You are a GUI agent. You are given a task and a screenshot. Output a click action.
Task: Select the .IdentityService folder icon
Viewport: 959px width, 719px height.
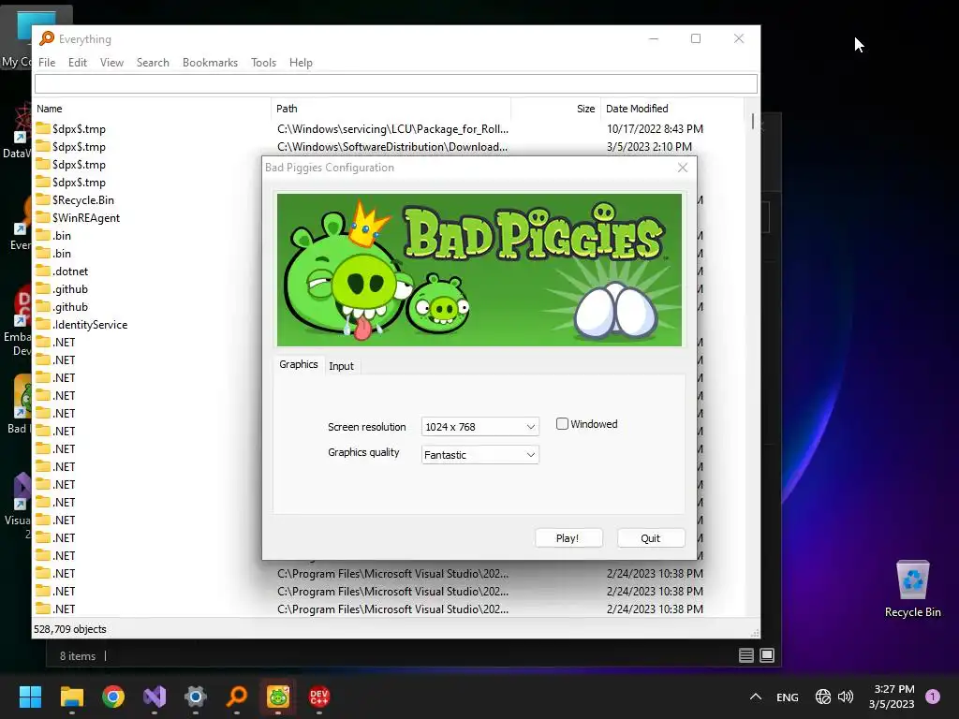[43, 324]
